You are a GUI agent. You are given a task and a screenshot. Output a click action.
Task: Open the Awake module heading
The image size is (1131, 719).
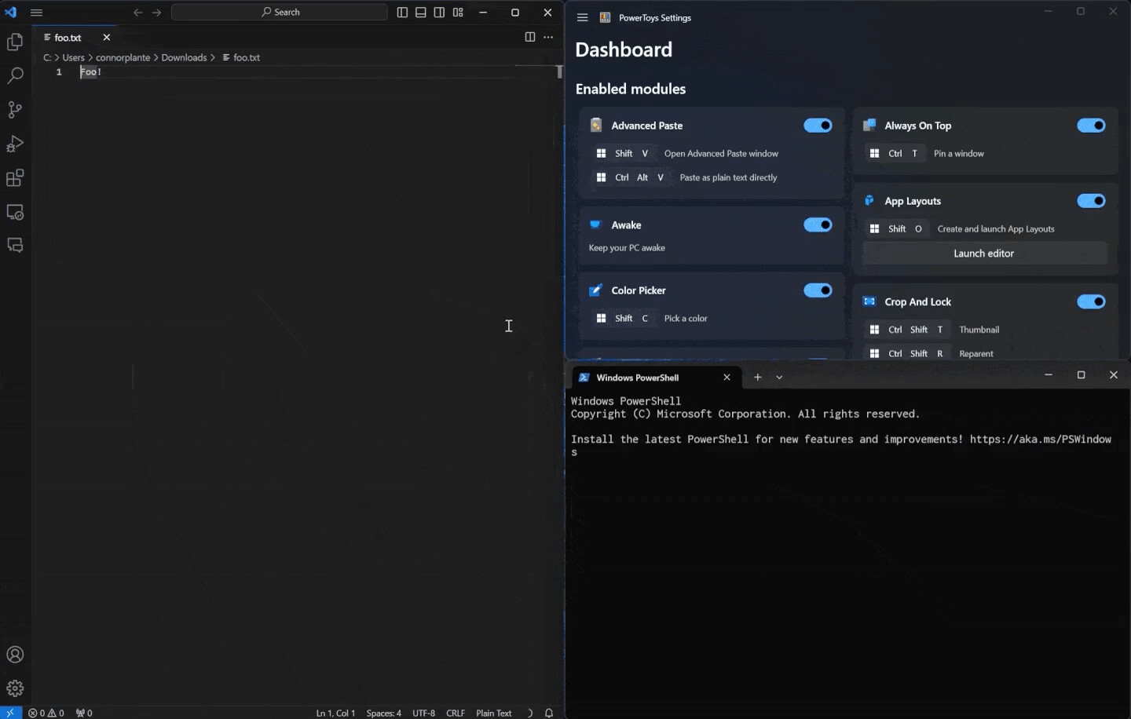coord(626,224)
